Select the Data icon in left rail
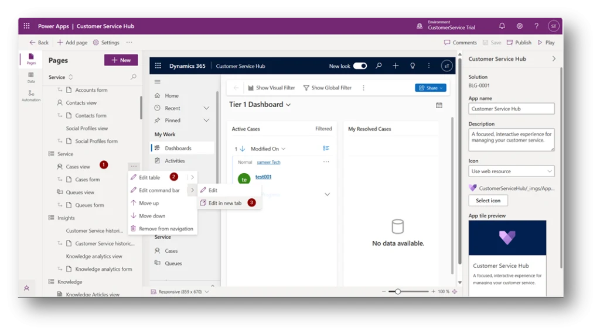Screen dimensions: 600x334 click(31, 78)
